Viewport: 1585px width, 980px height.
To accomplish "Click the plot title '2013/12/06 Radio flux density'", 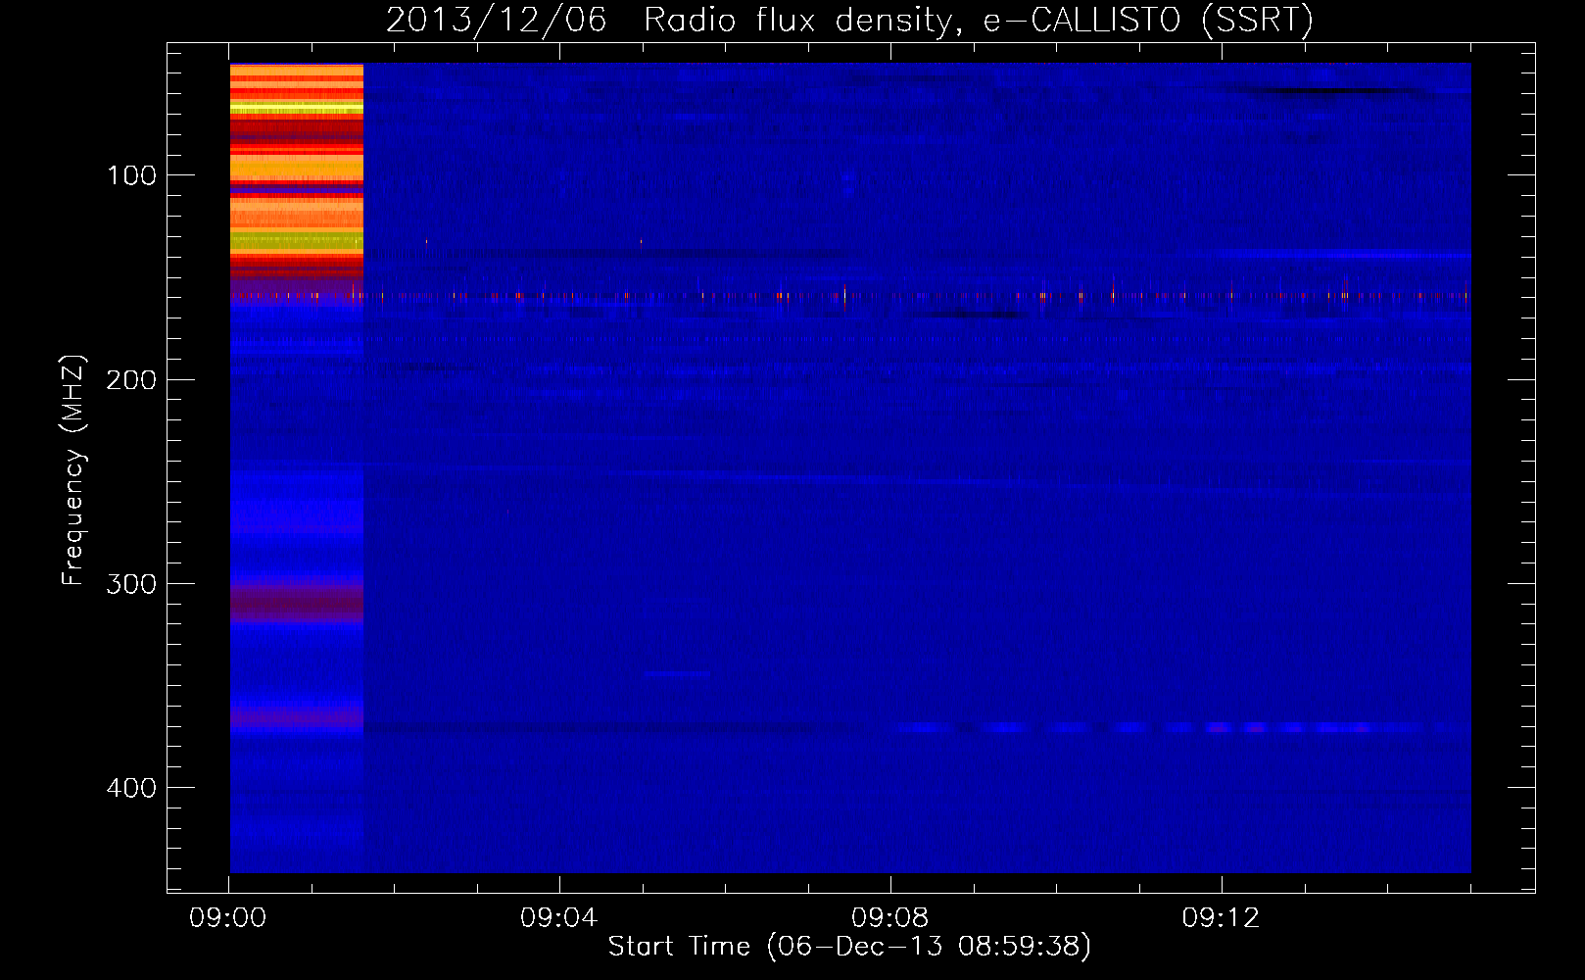I will (x=849, y=20).
